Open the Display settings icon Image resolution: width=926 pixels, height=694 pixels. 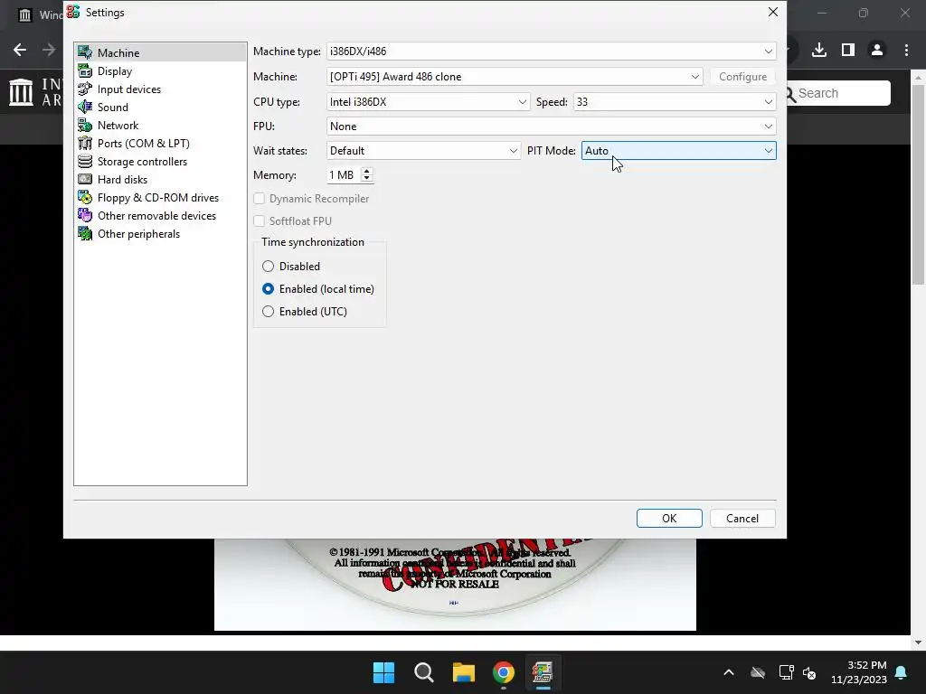coord(85,70)
